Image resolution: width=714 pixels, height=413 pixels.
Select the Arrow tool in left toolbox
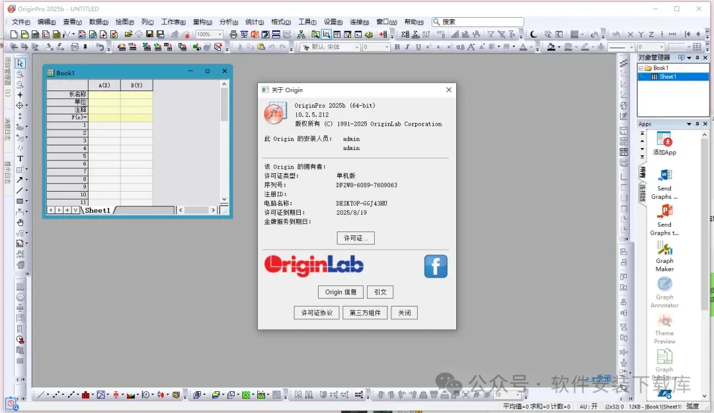tap(20, 180)
